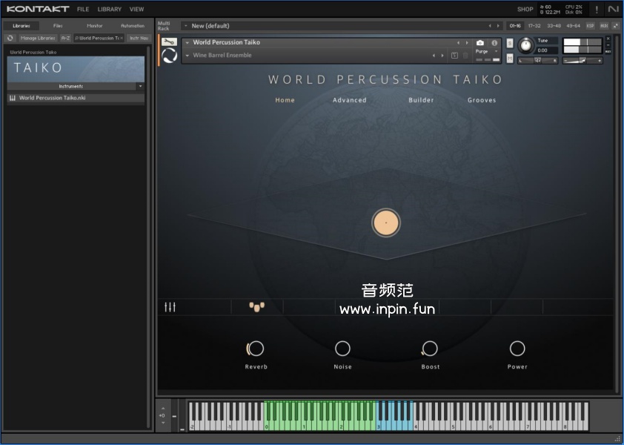Image resolution: width=624 pixels, height=445 pixels.
Task: Open the Builder page of the instrument
Action: pos(421,100)
